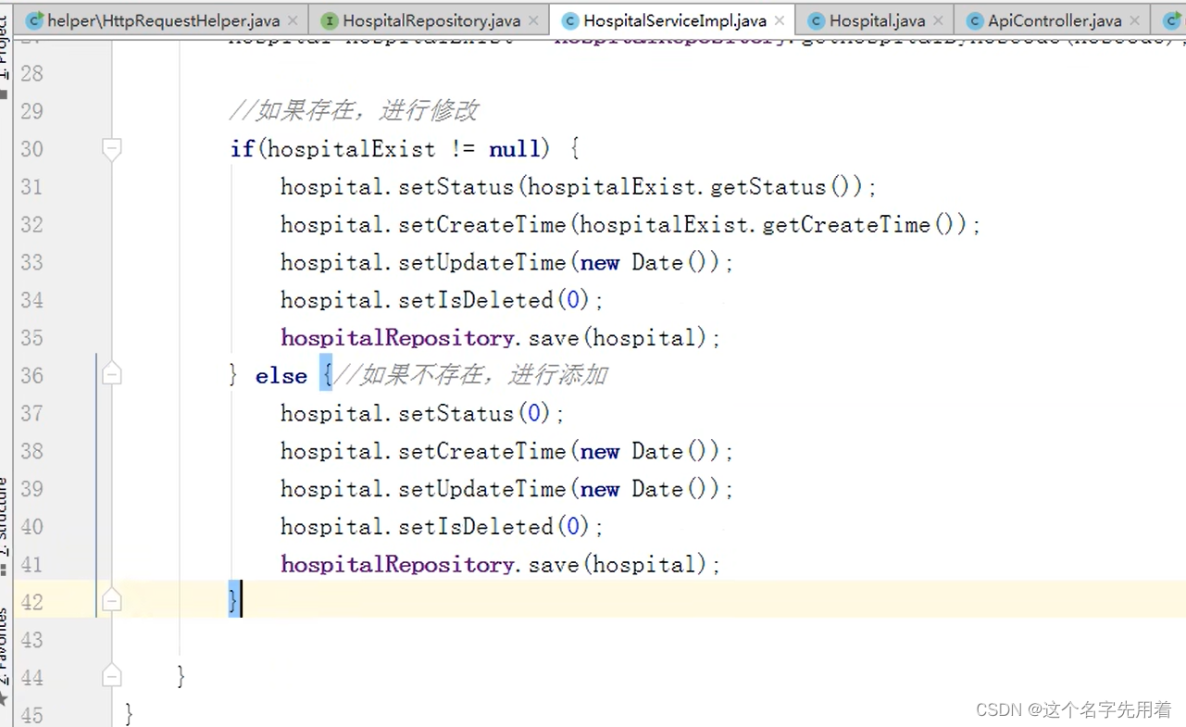The image size is (1186, 727).
Task: Open the Hospital.java tab
Action: [x=874, y=20]
